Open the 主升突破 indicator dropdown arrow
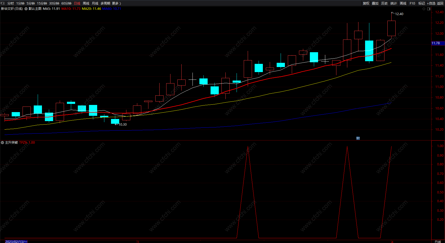The width and height of the screenshot is (445, 243). (x=2, y=143)
